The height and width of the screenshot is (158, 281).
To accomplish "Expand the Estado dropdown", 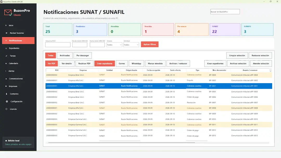I will coord(114,45).
